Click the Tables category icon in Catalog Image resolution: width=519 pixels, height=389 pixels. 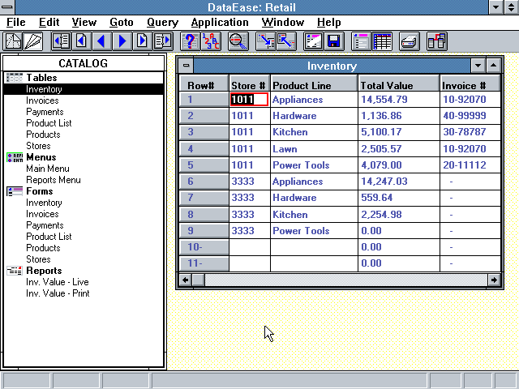click(15, 78)
